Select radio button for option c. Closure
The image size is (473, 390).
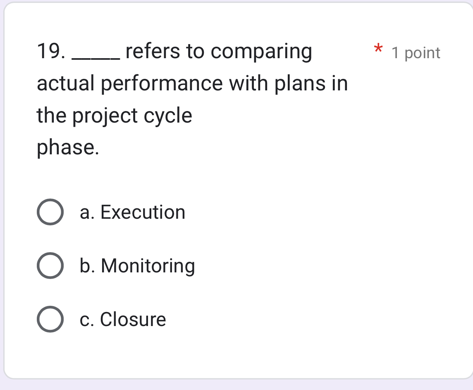click(x=50, y=320)
